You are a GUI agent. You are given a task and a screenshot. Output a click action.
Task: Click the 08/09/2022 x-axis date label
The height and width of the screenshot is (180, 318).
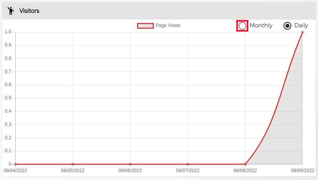pyautogui.click(x=302, y=171)
